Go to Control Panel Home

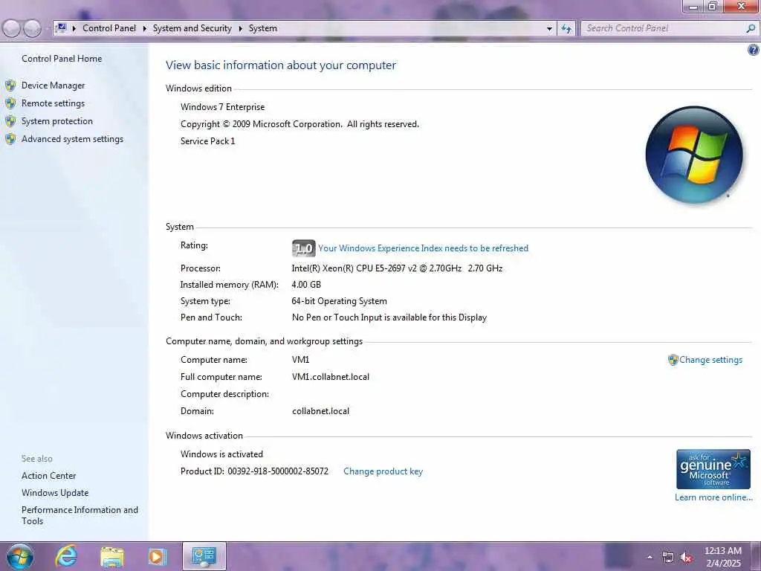pos(62,59)
